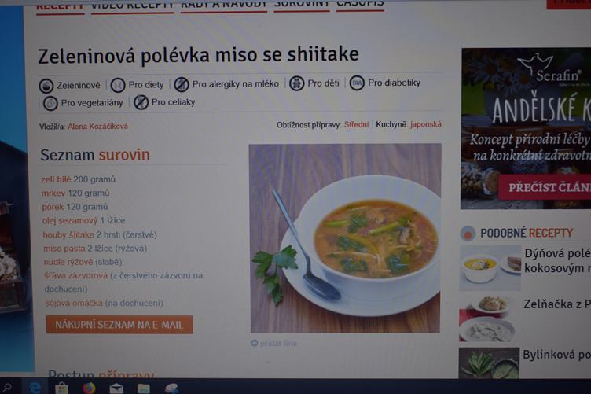Go to the Rady a návody menu
The height and width of the screenshot is (394, 591).
point(223,4)
